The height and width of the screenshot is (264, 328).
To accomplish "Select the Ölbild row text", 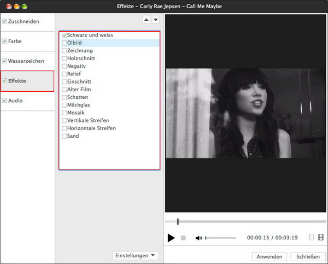I will [74, 43].
